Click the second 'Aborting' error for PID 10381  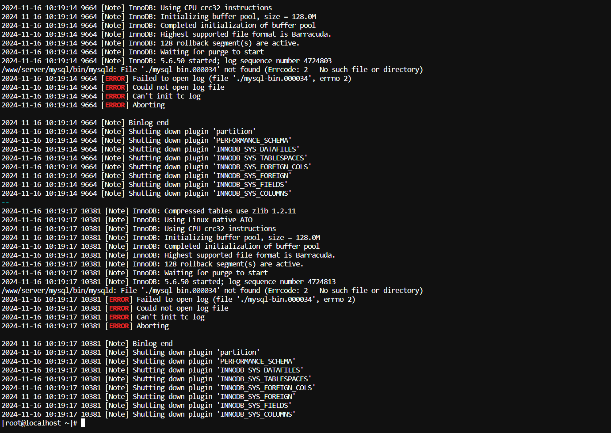coord(153,326)
